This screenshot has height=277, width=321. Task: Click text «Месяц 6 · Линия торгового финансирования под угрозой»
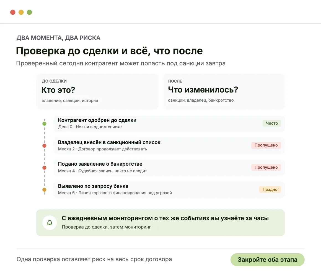115,193
